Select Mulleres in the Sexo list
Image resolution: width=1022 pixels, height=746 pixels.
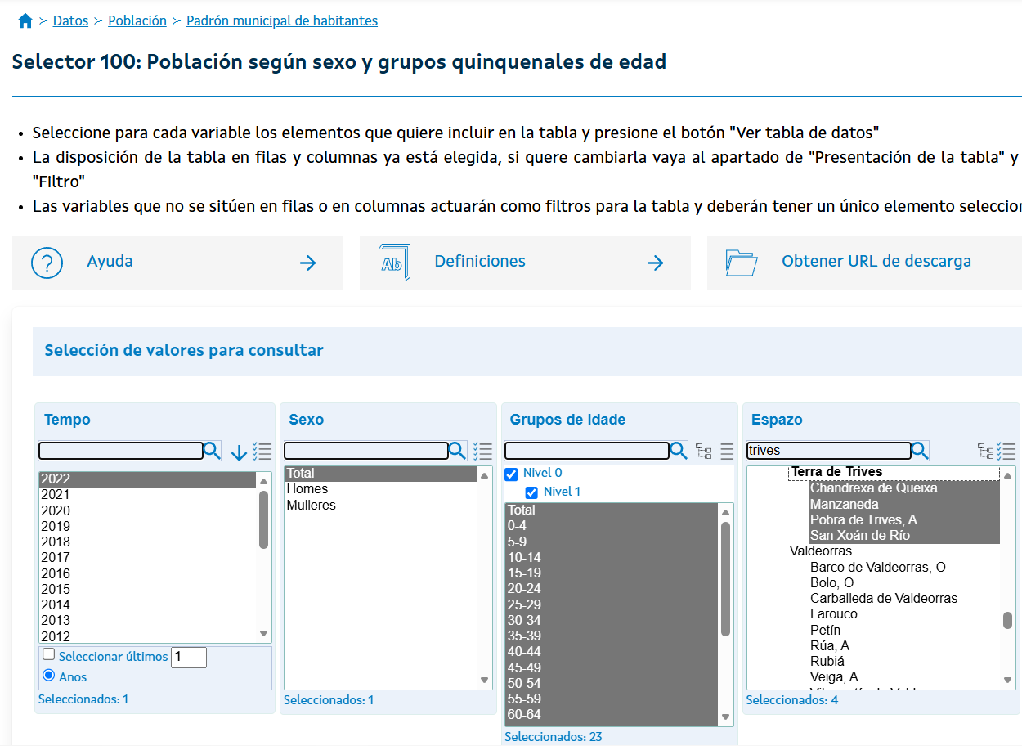381,506
